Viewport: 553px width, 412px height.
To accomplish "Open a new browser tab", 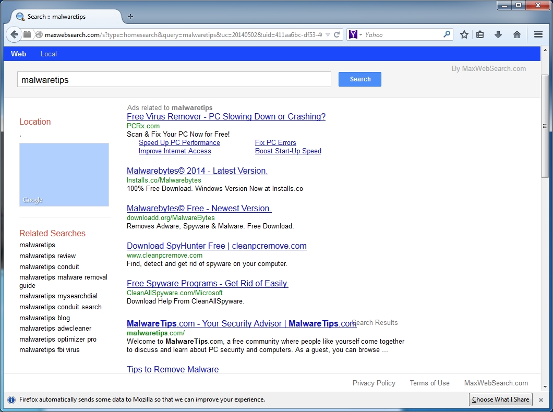I will [x=130, y=16].
